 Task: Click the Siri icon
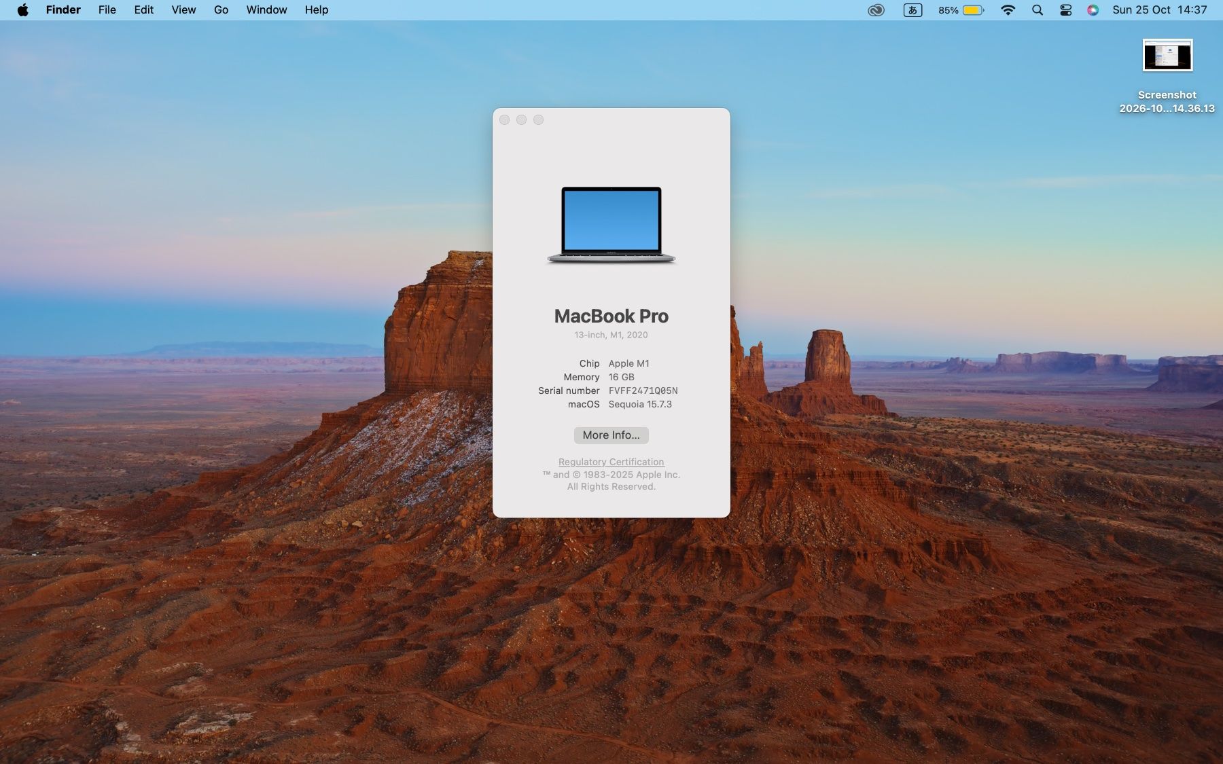[1093, 10]
